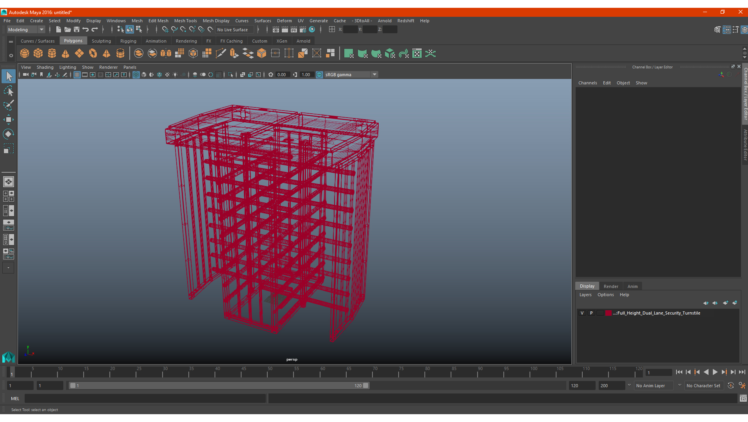Open the Modeling menu set dropdown

26,30
